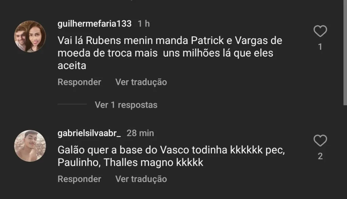Translate the comment about Patrick e Vargas
The height and width of the screenshot is (199, 347).
tap(141, 82)
